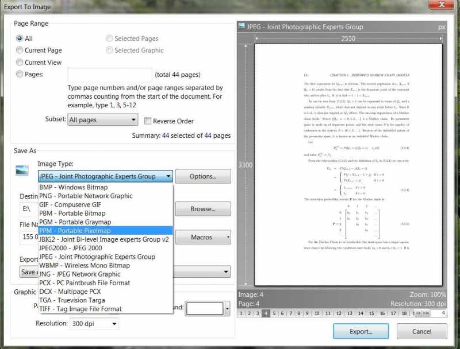The height and width of the screenshot is (349, 460).
Task: Jump to page 10 in the page bar
Action: (x=318, y=313)
